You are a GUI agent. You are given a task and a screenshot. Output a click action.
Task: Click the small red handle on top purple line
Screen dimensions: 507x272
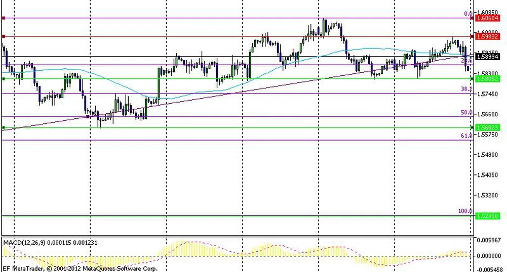4,18
